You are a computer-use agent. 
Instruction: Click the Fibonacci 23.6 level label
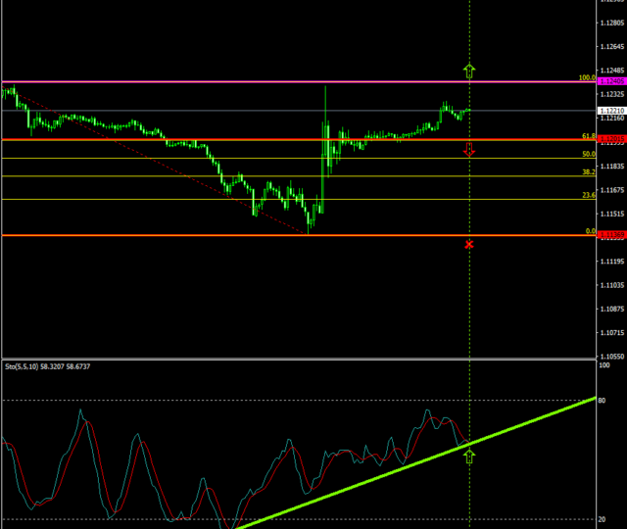point(588,195)
